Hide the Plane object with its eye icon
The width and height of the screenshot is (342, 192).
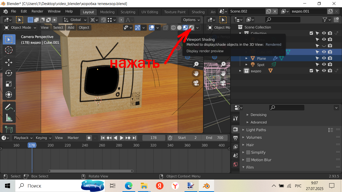[324, 58]
